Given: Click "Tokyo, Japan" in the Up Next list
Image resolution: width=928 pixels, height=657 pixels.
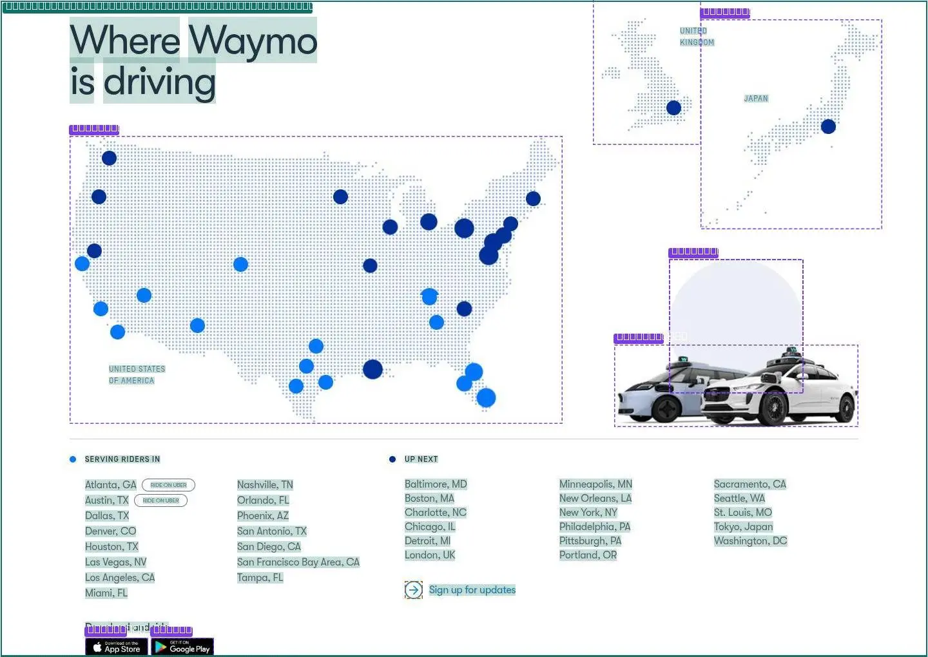Looking at the screenshot, I should tap(744, 527).
